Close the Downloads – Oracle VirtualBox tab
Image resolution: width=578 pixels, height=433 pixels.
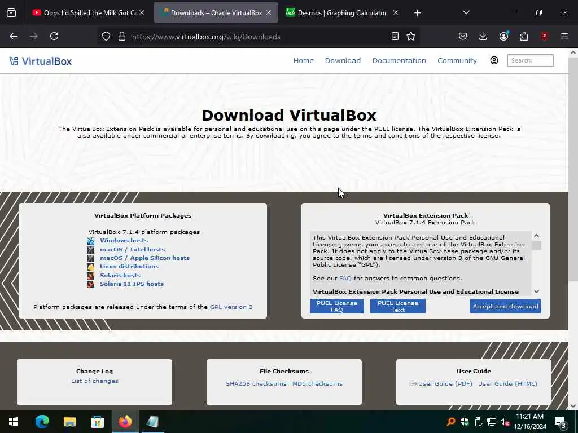(x=269, y=12)
